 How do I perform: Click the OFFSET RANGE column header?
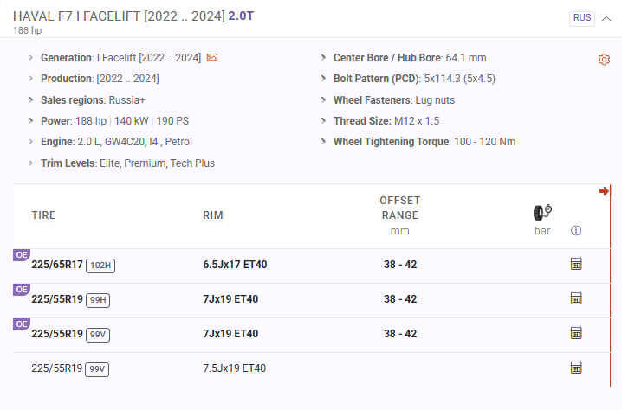click(399, 208)
